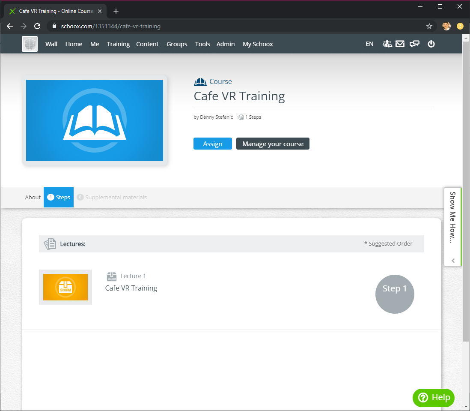
Task: Click the Chrome profile avatar
Action: point(446,27)
